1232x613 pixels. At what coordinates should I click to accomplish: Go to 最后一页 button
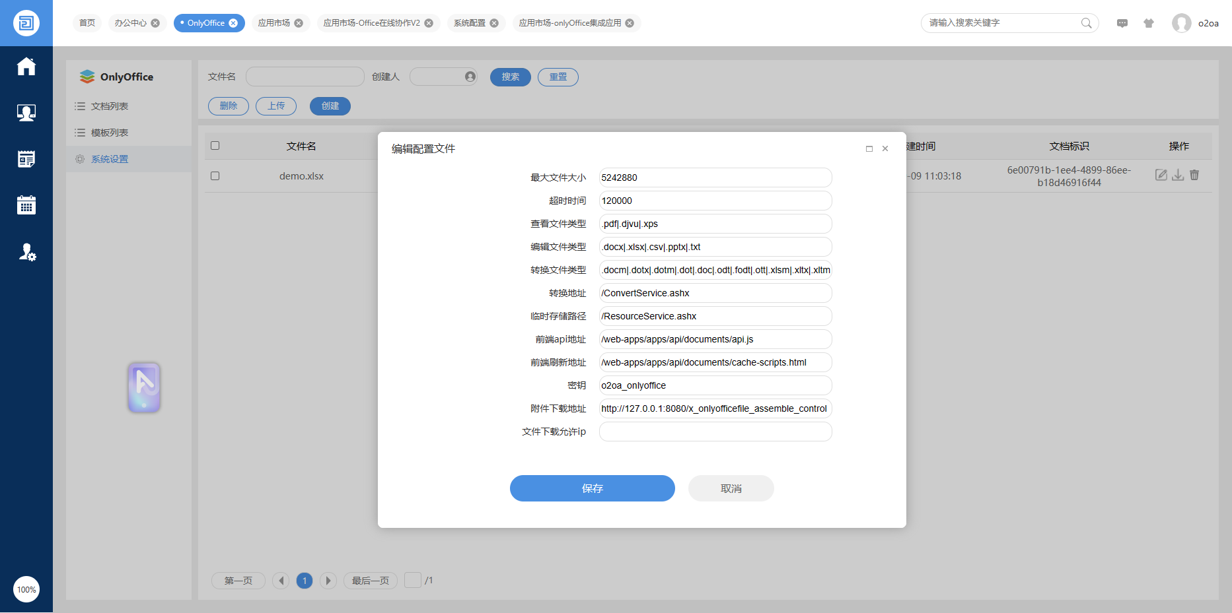click(371, 581)
